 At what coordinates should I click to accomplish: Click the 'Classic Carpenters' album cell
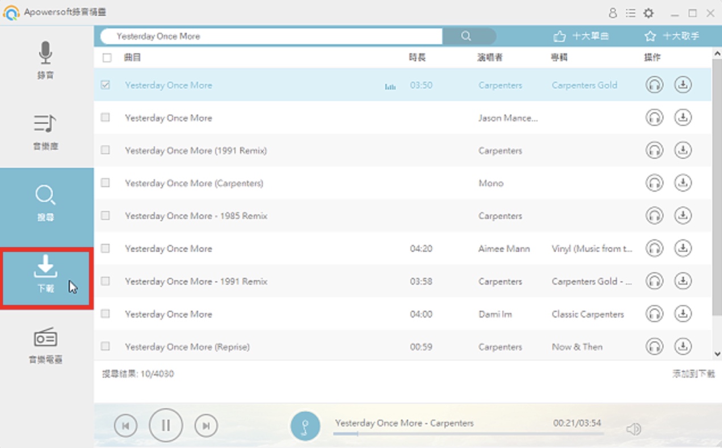point(587,314)
